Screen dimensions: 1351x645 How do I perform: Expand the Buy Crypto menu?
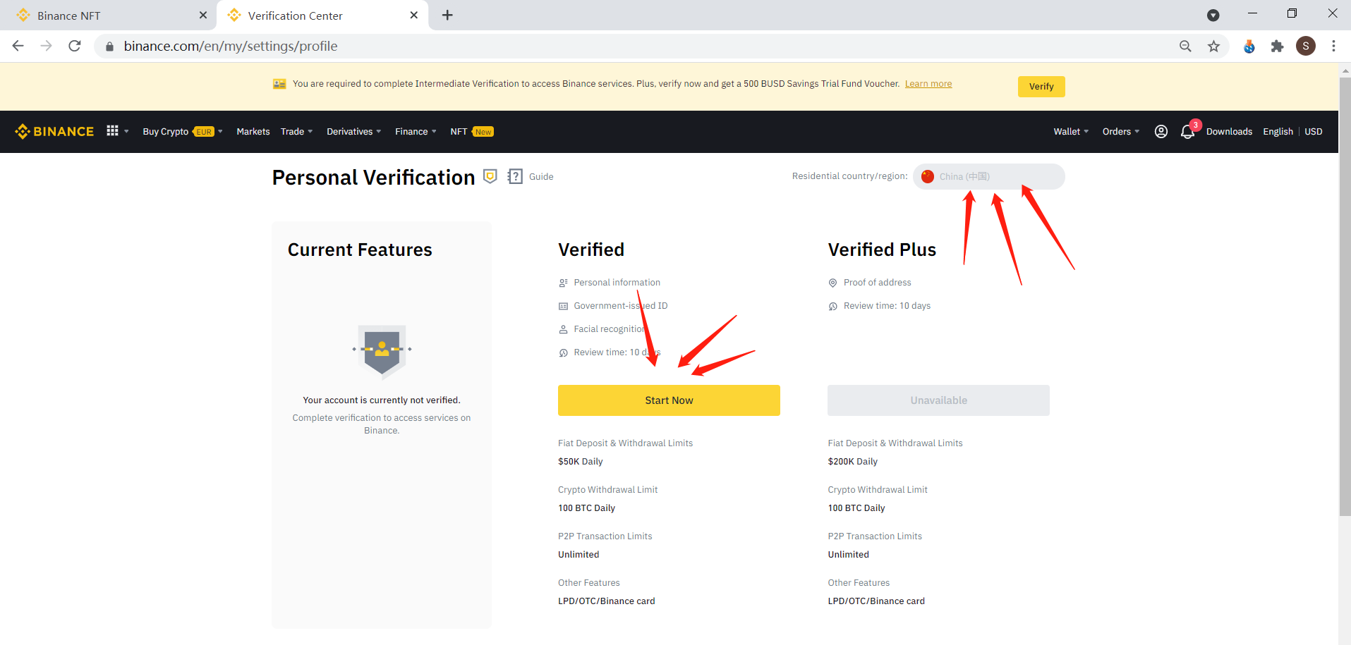tap(183, 131)
